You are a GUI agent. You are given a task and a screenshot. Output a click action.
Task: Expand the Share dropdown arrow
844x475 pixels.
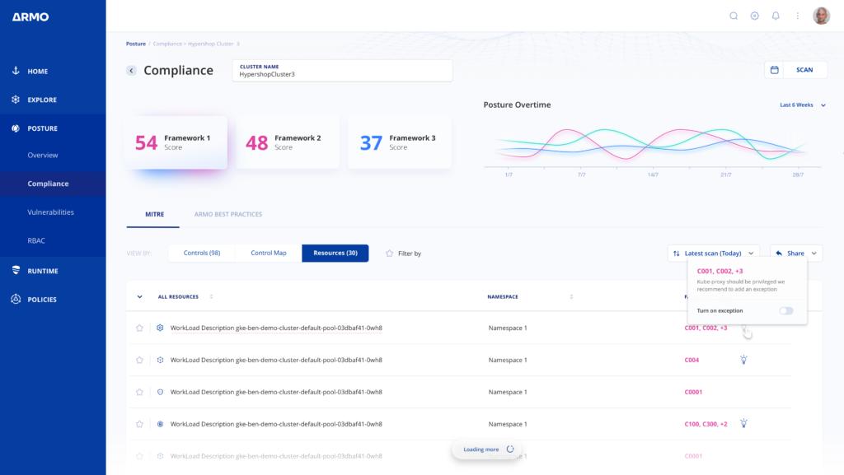point(814,253)
